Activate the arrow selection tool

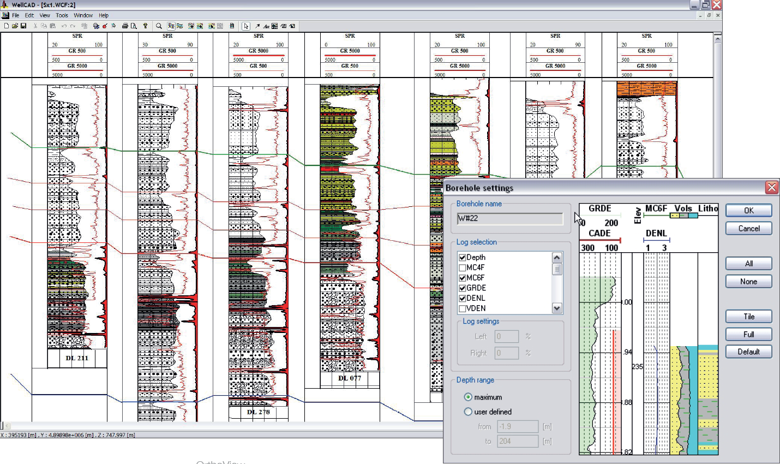246,26
